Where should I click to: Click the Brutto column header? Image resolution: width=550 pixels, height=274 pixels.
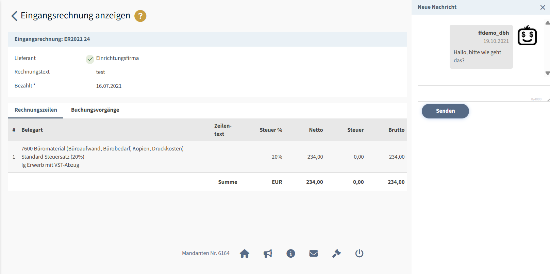[x=396, y=130]
